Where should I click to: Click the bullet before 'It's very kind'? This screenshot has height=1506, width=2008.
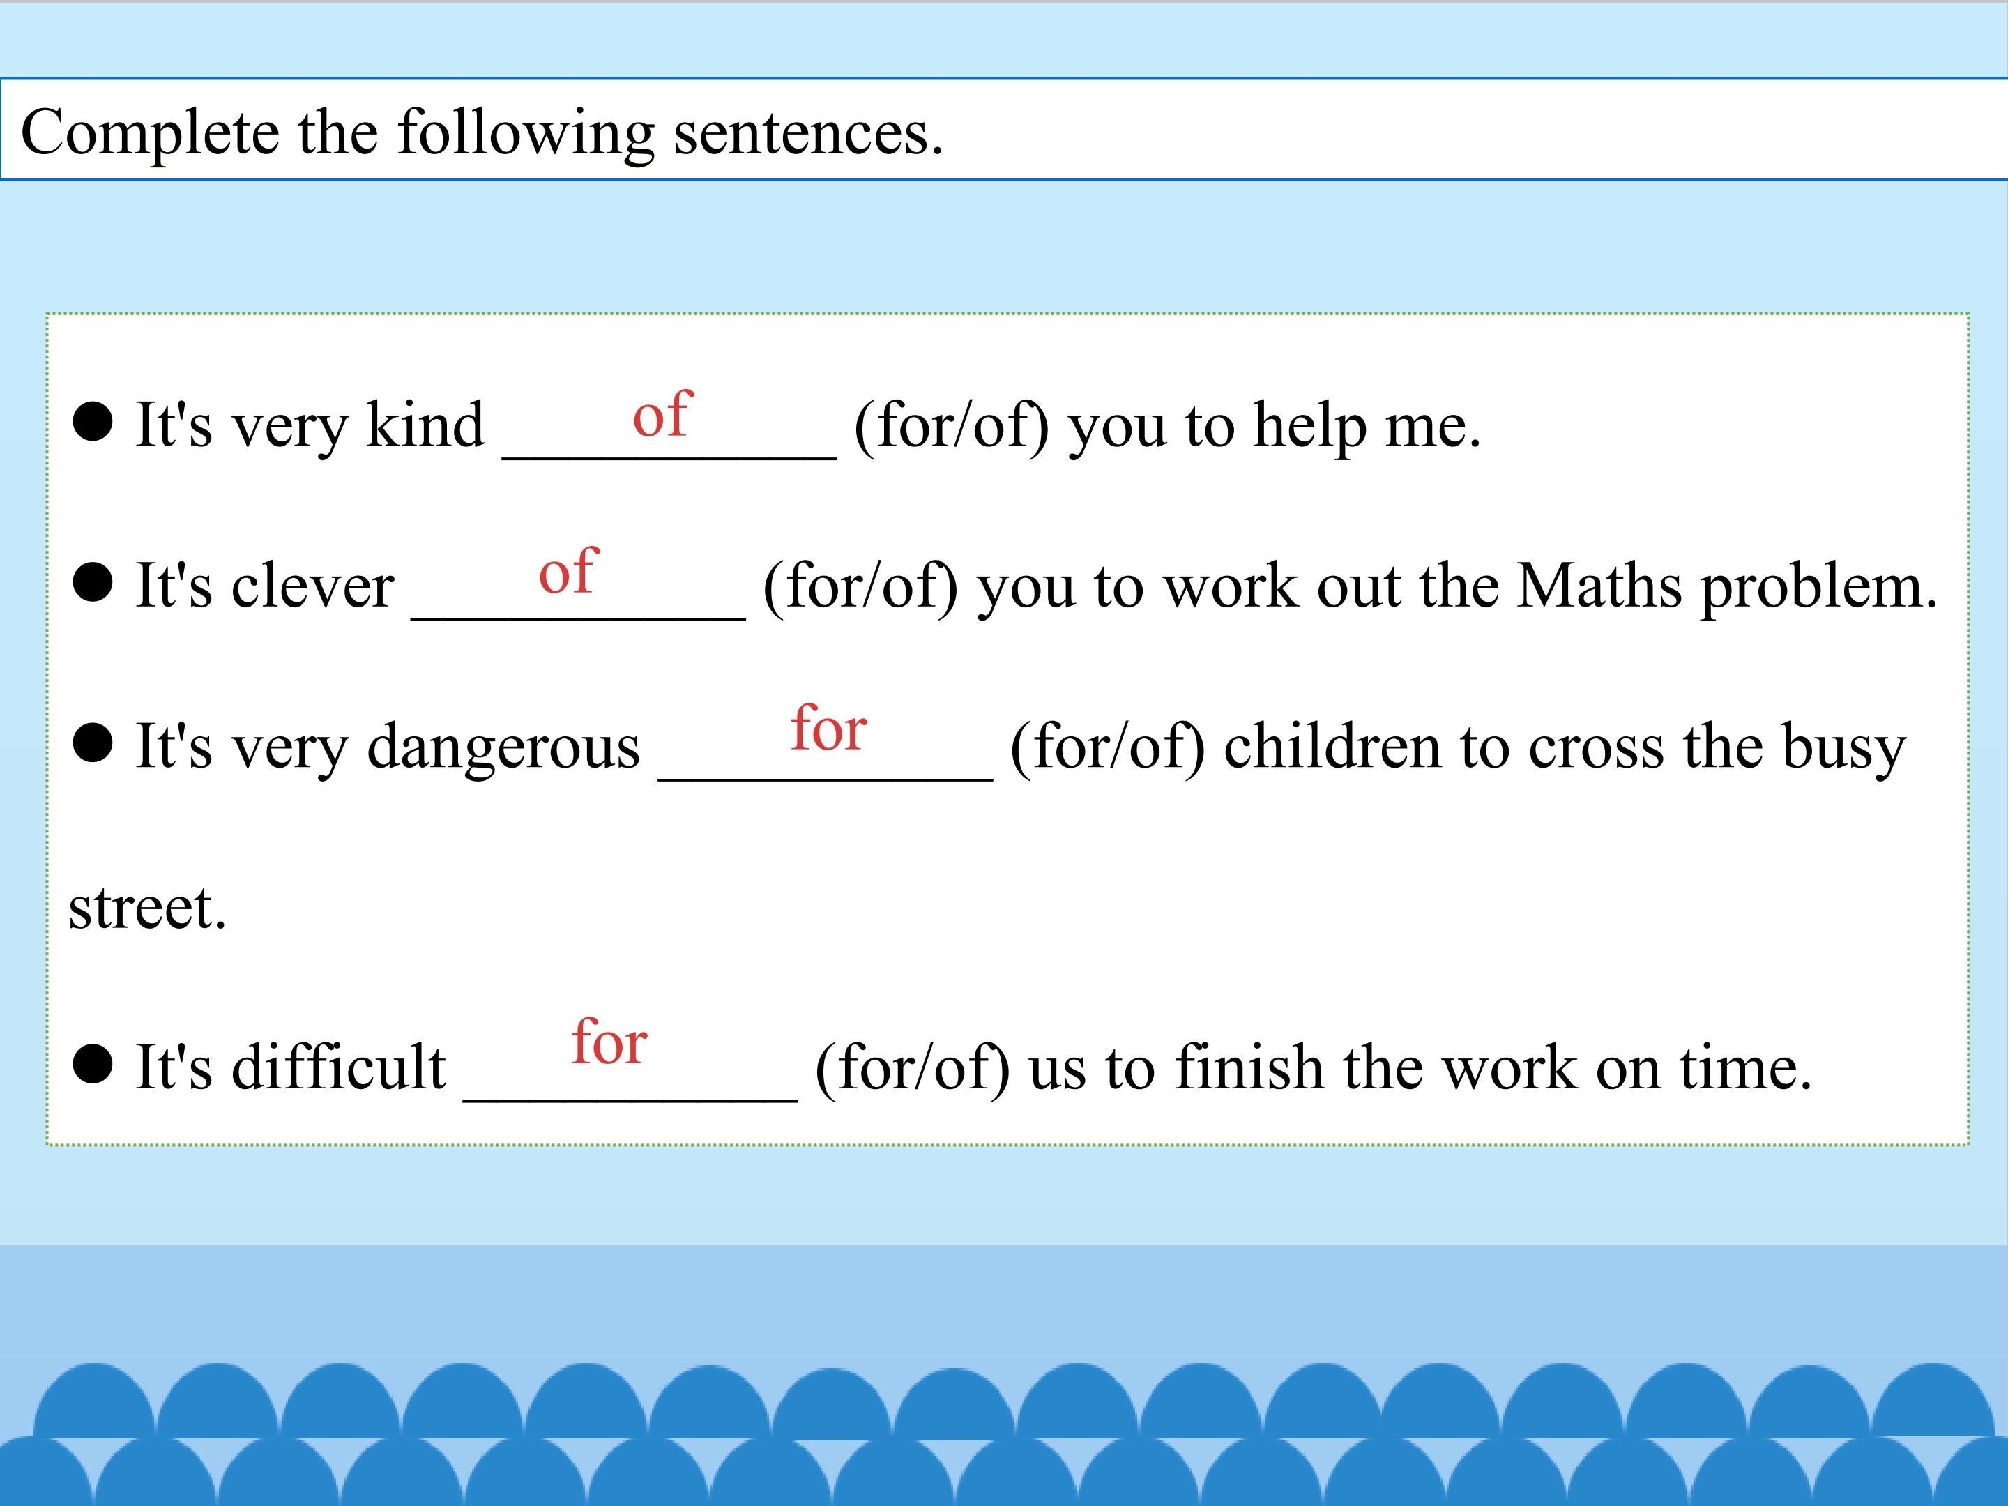pos(93,422)
